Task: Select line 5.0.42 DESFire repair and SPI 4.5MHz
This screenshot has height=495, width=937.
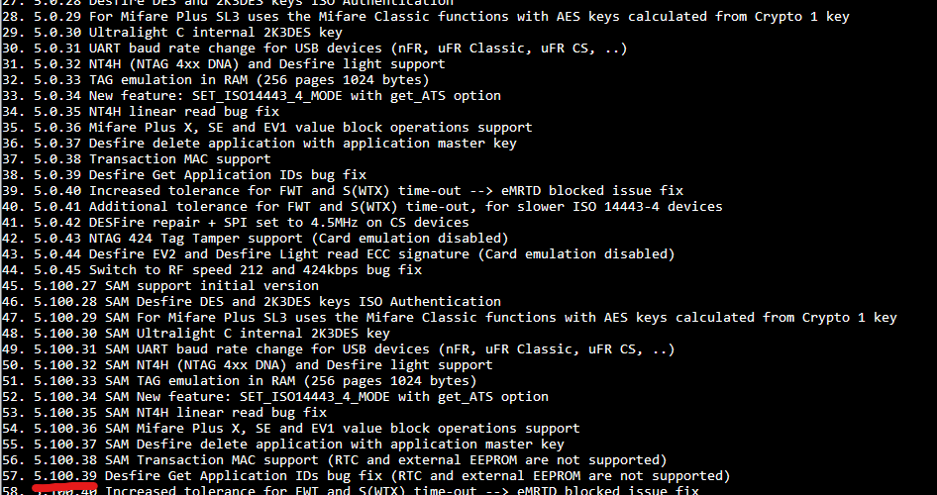Action: 236,222
